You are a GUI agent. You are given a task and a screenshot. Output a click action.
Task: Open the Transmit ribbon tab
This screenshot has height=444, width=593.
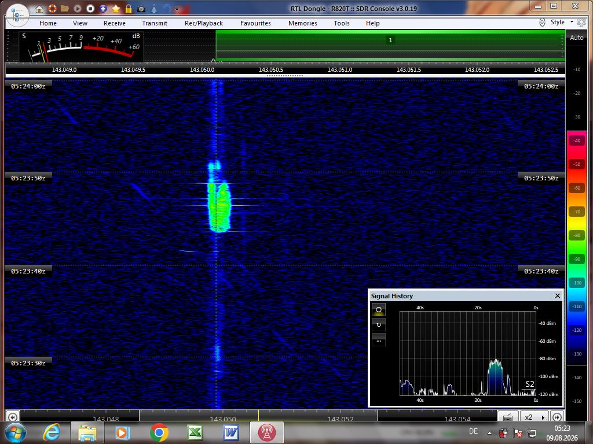click(155, 23)
